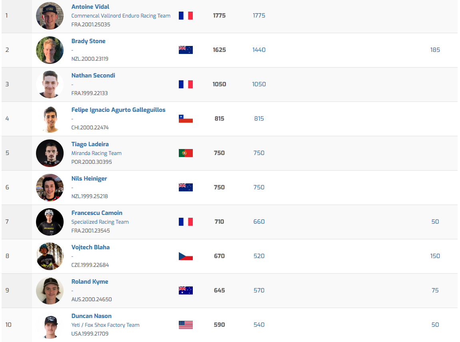Click the French flag beside Antoine Vidal
This screenshot has height=342, width=460.
tap(186, 16)
